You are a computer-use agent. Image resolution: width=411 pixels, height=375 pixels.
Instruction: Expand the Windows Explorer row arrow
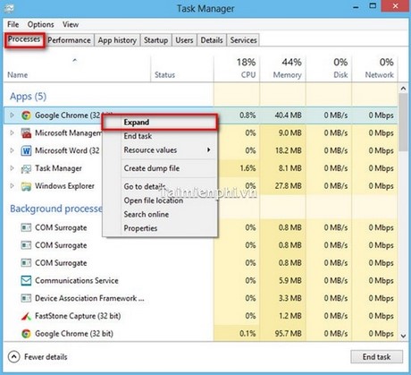[12, 186]
